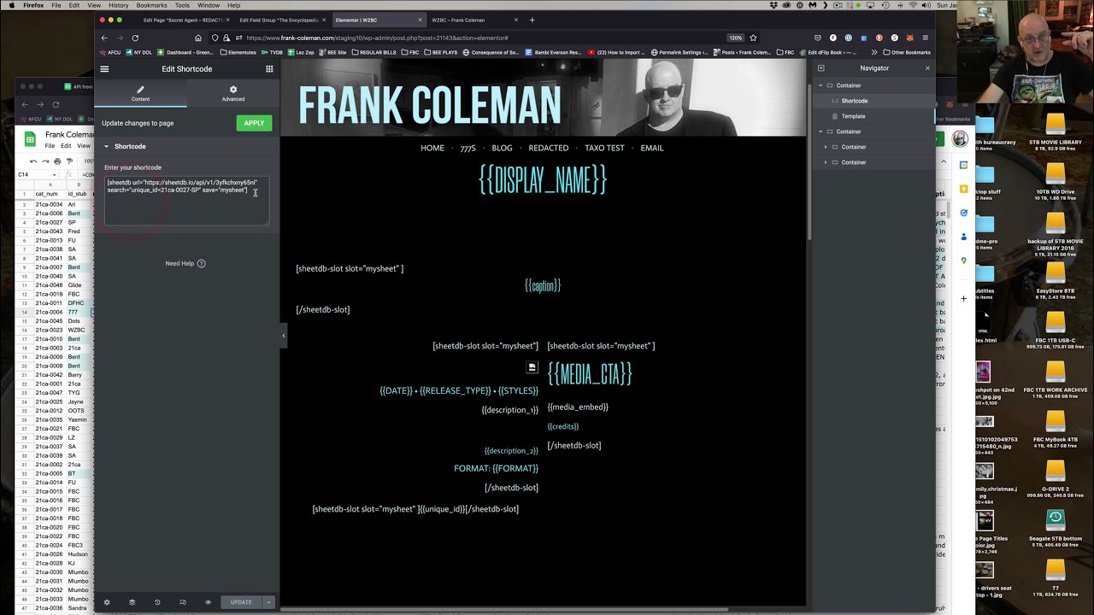Open save options arrow next to UPDATE
1094x615 pixels.
pos(268,602)
